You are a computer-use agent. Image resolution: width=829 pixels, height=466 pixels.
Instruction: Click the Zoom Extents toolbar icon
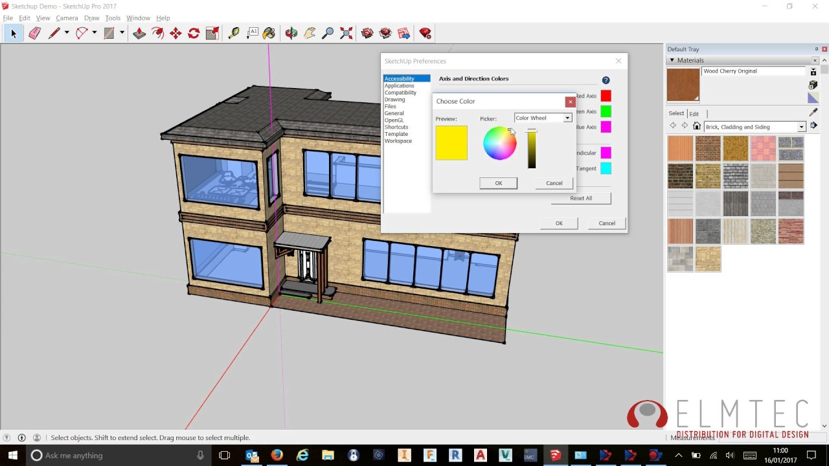346,32
